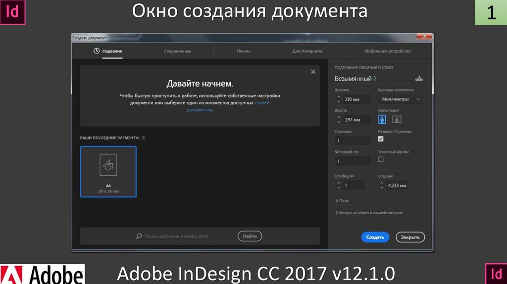Open the Единицы измерения dropdown
The height and width of the screenshot is (284, 507).
[401, 99]
